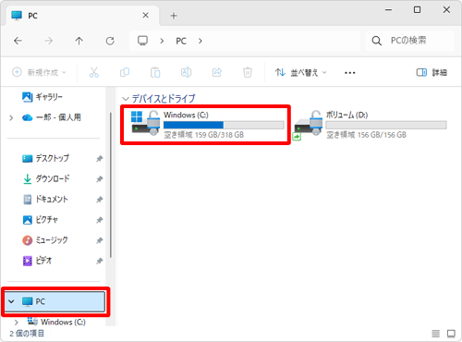Click the ボリューム (D:) usage bar
The image size is (462, 342).
(386, 125)
